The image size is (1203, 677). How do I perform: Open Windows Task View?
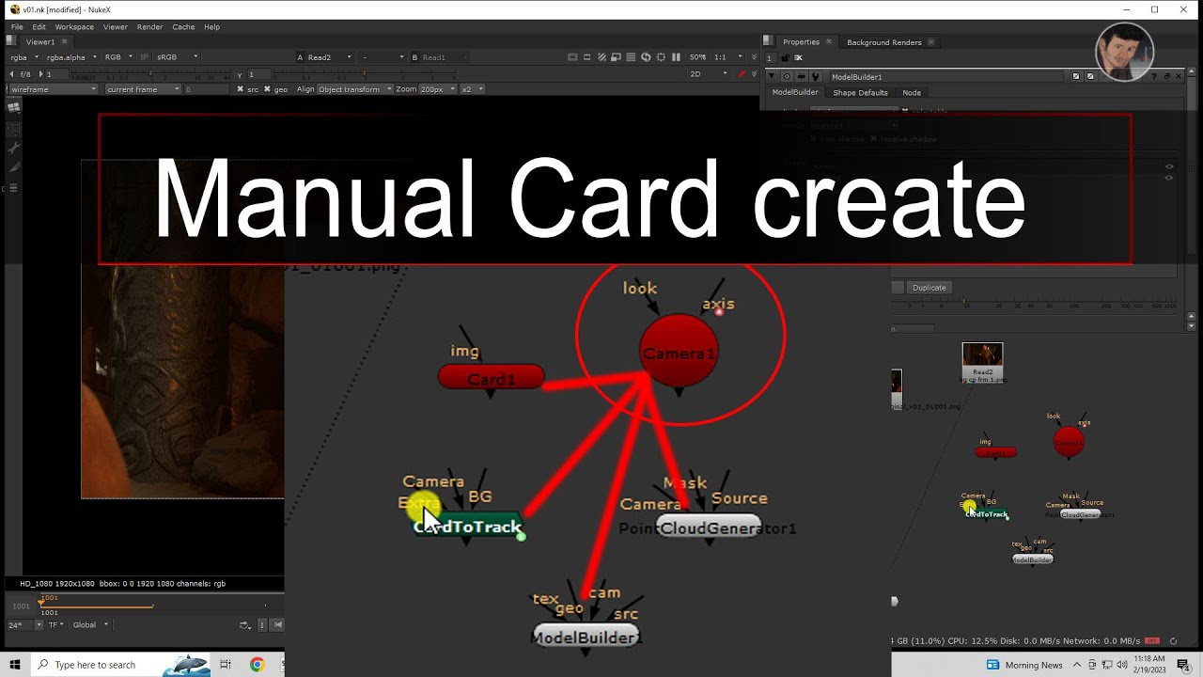click(x=226, y=665)
